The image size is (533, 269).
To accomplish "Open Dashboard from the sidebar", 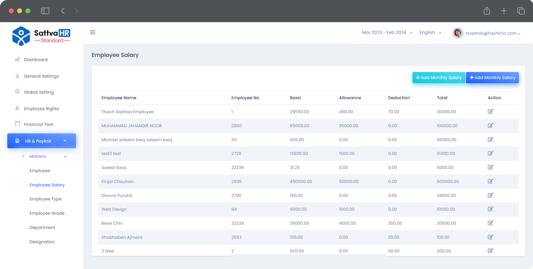I will pyautogui.click(x=36, y=60).
